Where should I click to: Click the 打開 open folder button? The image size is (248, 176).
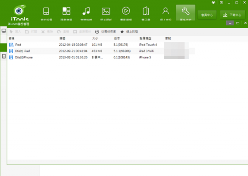tap(31, 32)
